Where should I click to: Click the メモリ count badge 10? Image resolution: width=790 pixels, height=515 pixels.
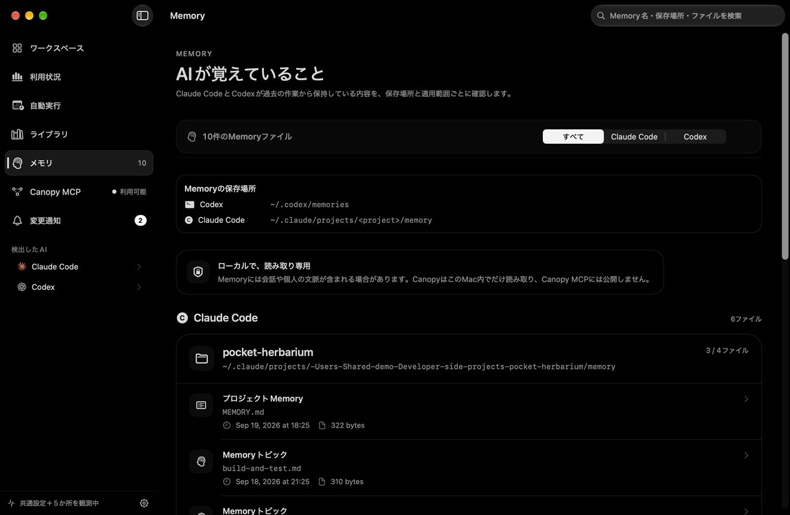tap(142, 163)
